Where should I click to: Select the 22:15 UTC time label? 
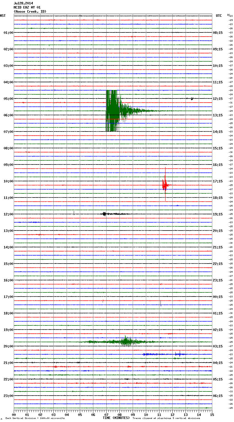click(x=218, y=264)
